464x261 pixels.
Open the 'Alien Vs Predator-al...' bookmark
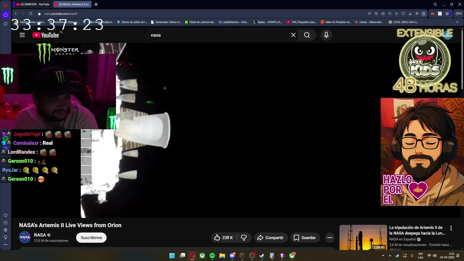(336, 22)
